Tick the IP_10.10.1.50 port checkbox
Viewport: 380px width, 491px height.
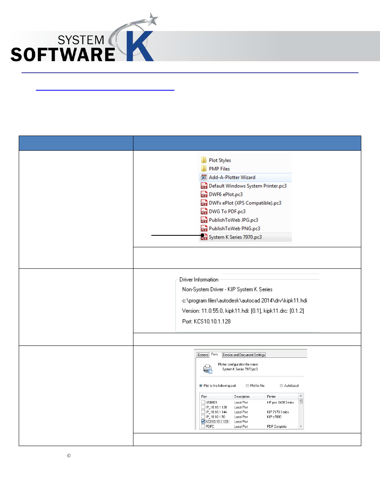tap(203, 417)
